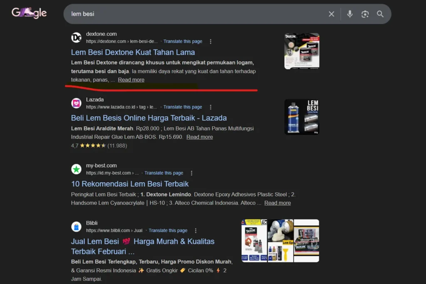426x284 pixels.
Task: Click Read more under dextone snippet
Action: tap(131, 80)
